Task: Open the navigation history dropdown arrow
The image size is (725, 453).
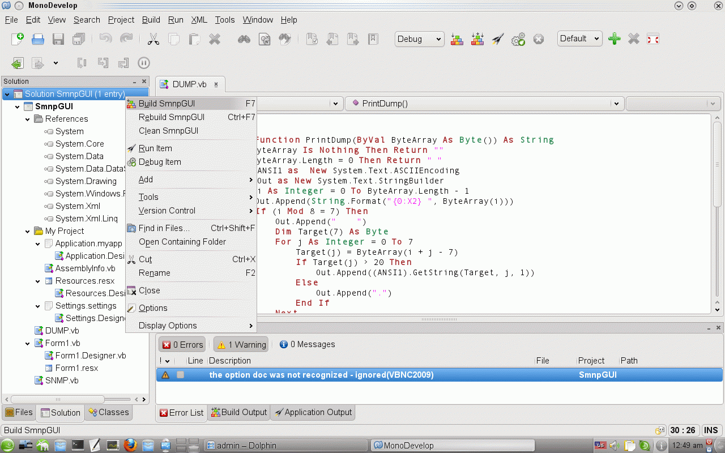Action: pos(56,63)
